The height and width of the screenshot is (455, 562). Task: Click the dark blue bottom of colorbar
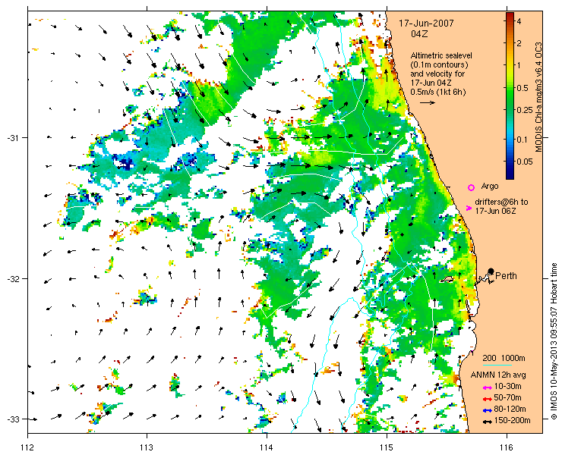510,175
